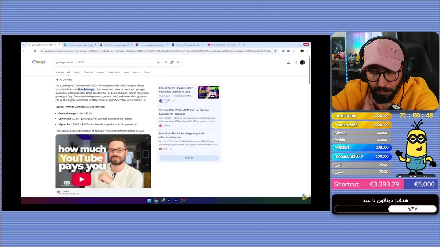Image resolution: width=440 pixels, height=247 pixels.
Task: Open YouTube RPM Uppbeat article link
Action: tap(184, 112)
